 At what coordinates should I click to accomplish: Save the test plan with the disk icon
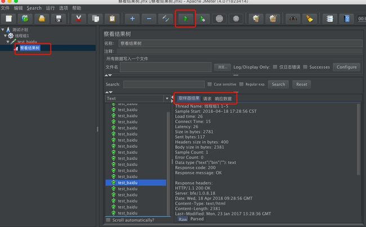[59, 19]
